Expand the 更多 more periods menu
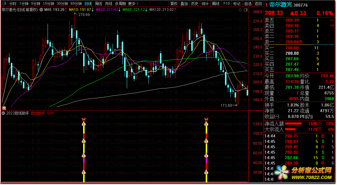The height and width of the screenshot is (185, 337). [133, 4]
